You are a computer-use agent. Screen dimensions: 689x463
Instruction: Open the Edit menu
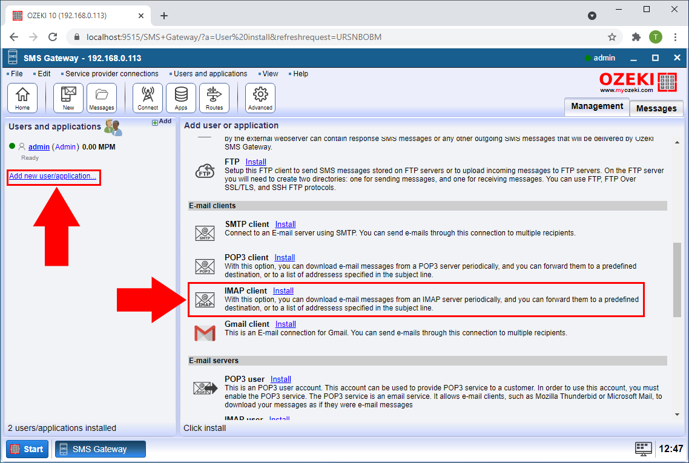point(44,74)
